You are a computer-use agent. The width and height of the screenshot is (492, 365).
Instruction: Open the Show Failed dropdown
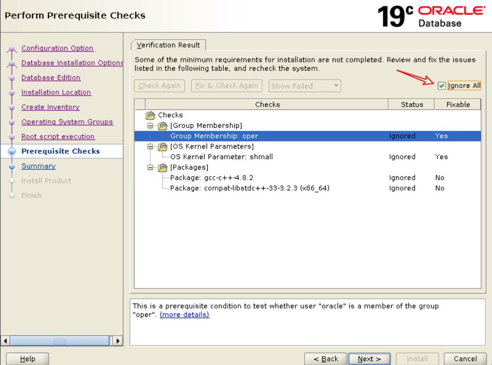[x=305, y=86]
